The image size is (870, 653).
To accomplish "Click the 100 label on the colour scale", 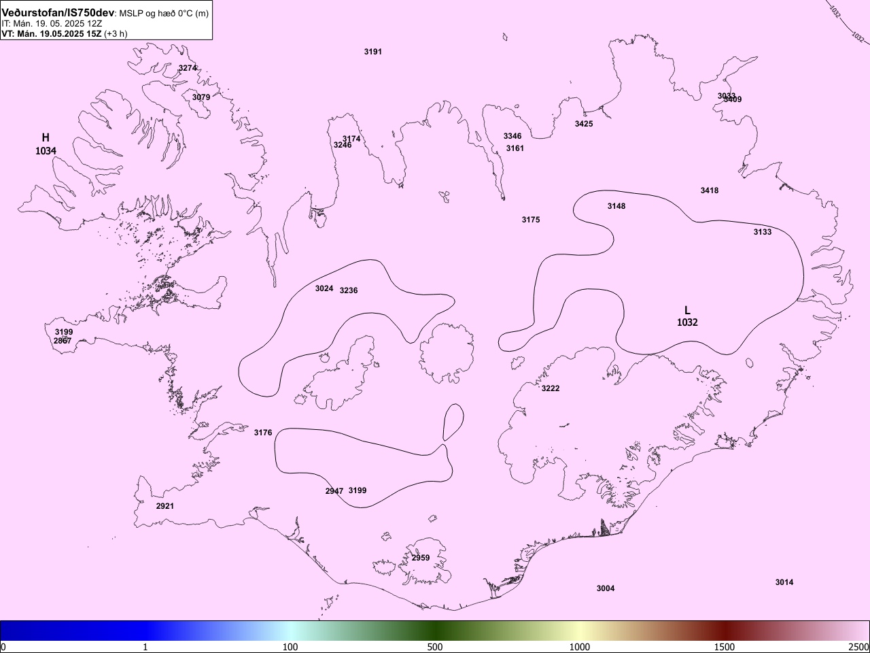I will [x=290, y=647].
